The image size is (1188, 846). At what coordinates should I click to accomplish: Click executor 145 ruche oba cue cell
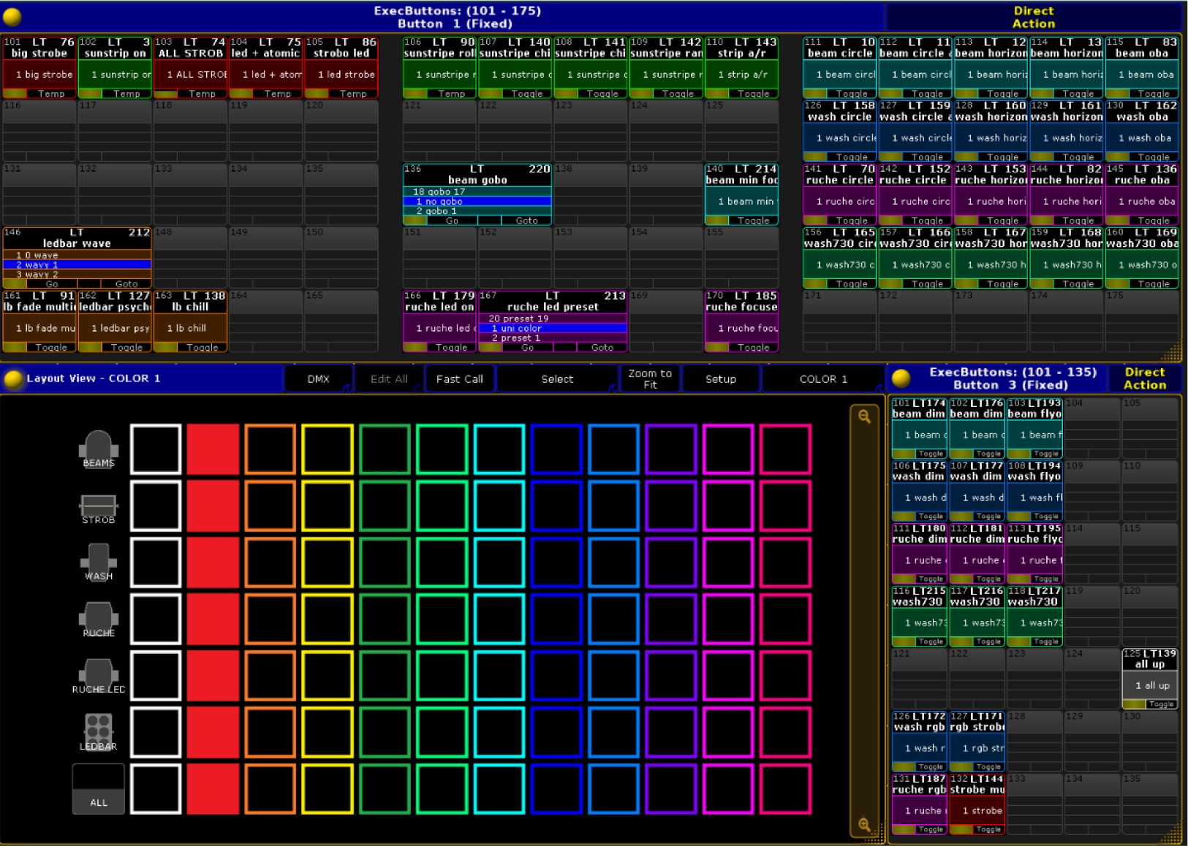1142,201
